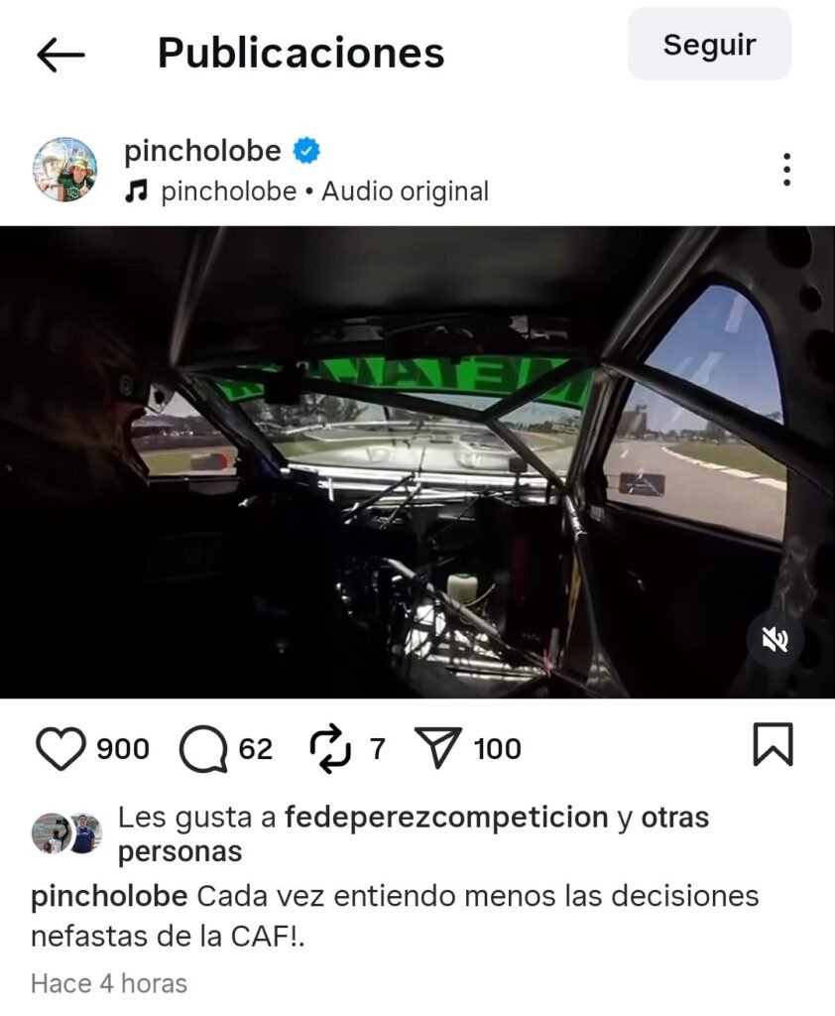Tap the Seguir button
Screen dimensions: 835x1016
tap(709, 44)
